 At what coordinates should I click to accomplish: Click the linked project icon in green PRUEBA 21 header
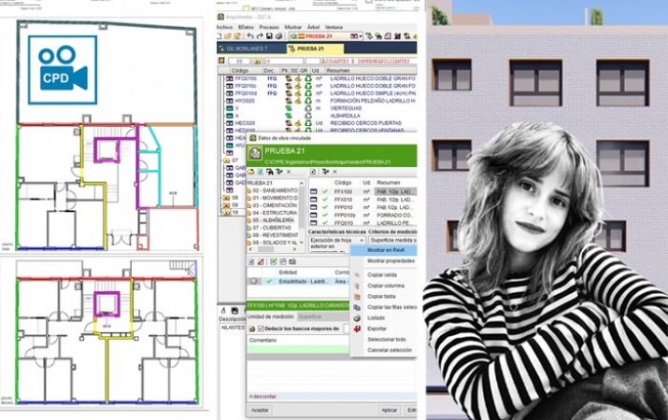(255, 153)
